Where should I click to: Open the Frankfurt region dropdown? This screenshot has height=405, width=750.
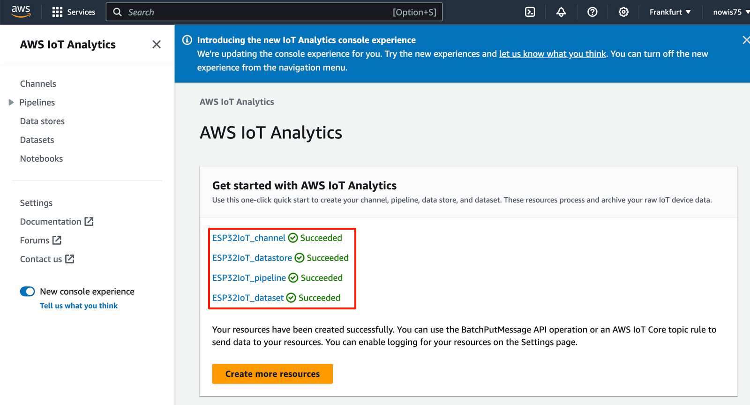(x=670, y=12)
